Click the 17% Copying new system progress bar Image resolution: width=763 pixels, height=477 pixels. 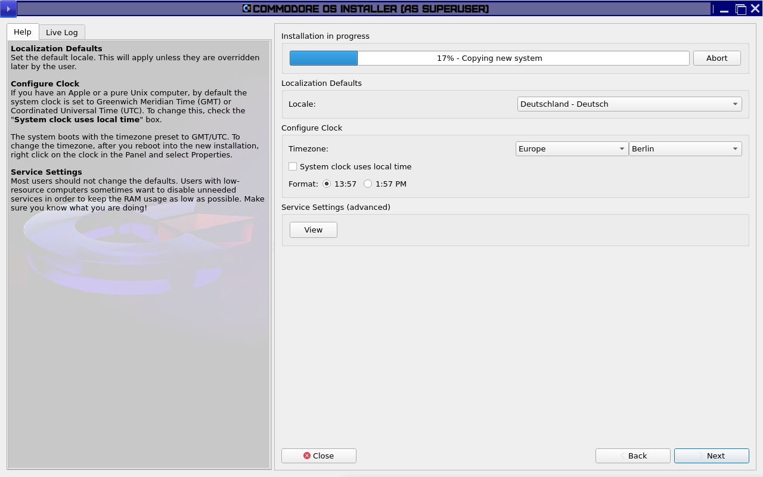(489, 58)
